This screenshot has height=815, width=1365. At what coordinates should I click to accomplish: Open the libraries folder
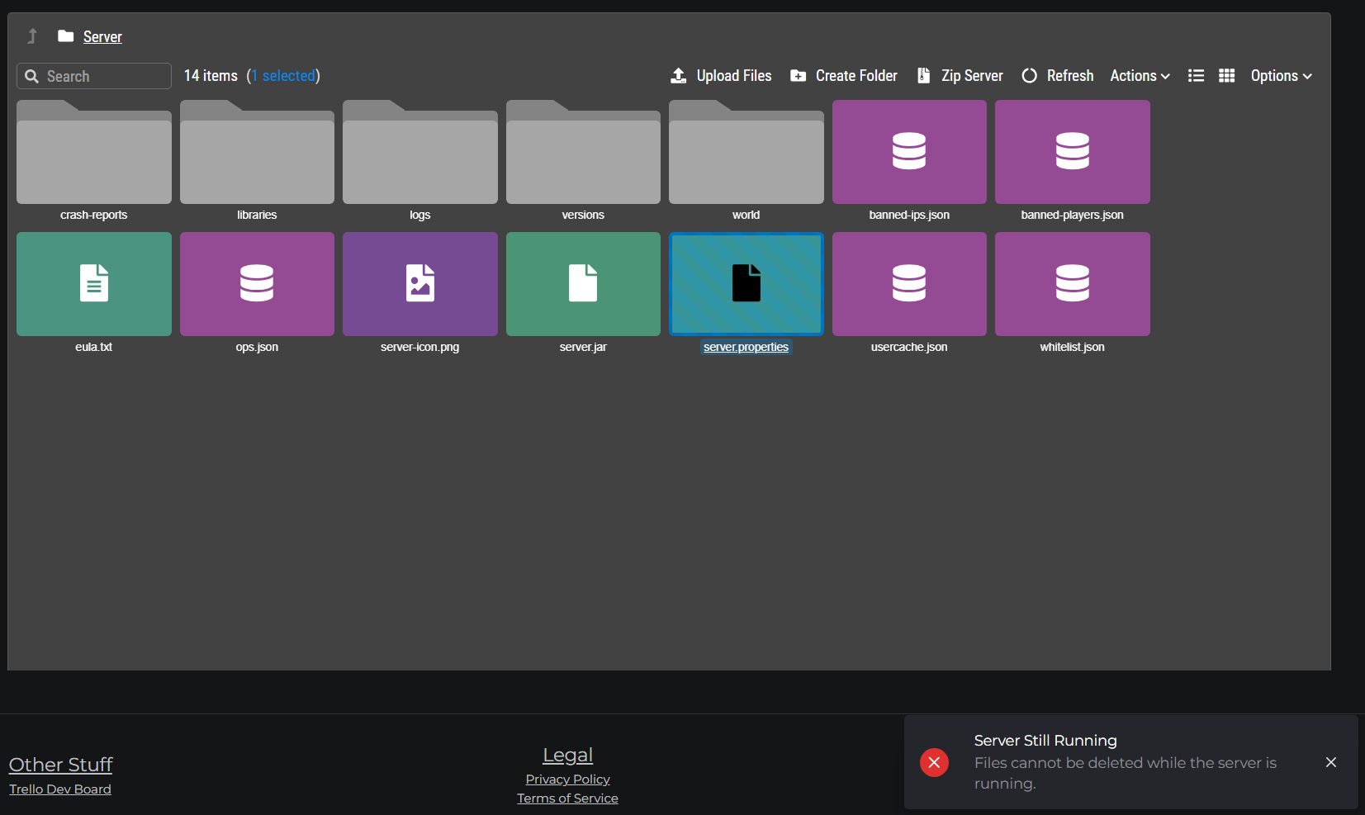click(257, 152)
